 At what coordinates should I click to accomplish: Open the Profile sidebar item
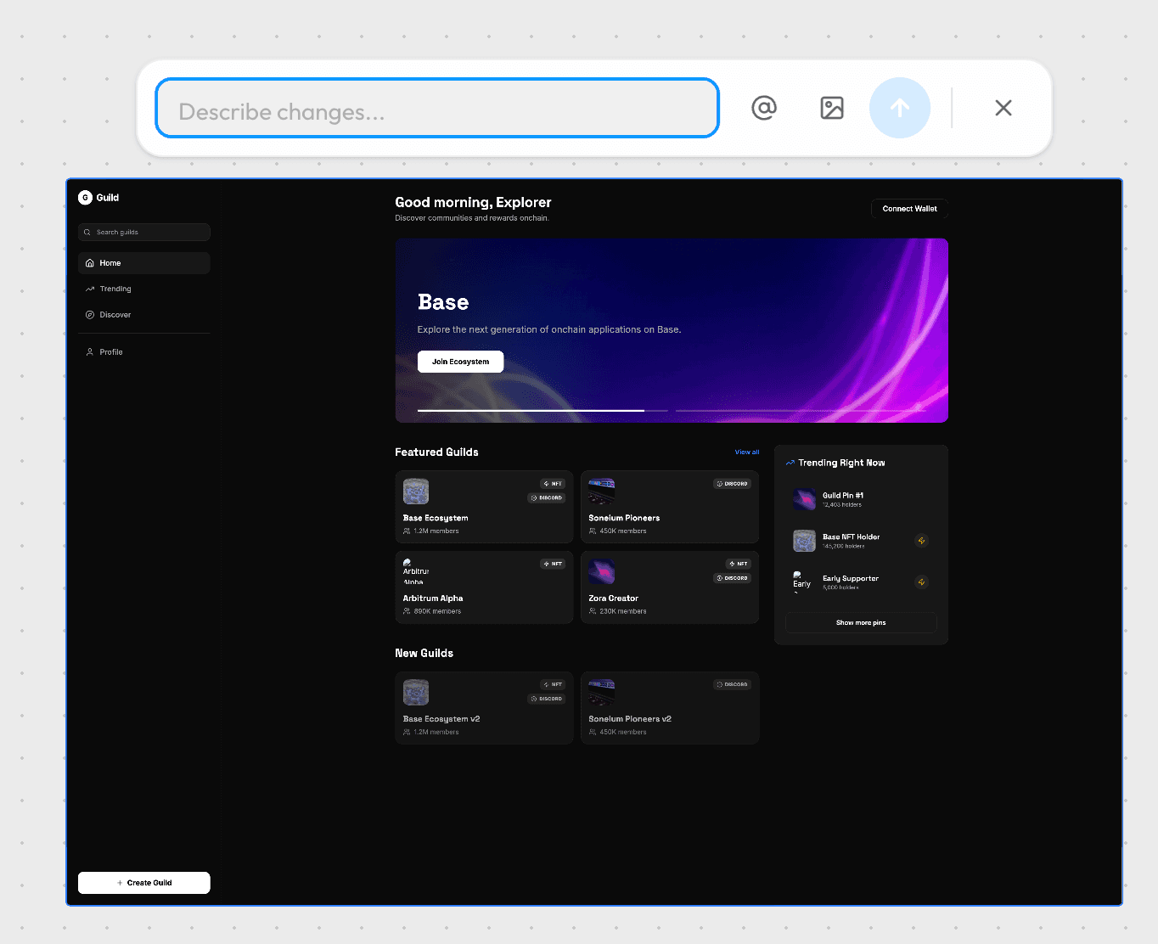pyautogui.click(x=111, y=352)
